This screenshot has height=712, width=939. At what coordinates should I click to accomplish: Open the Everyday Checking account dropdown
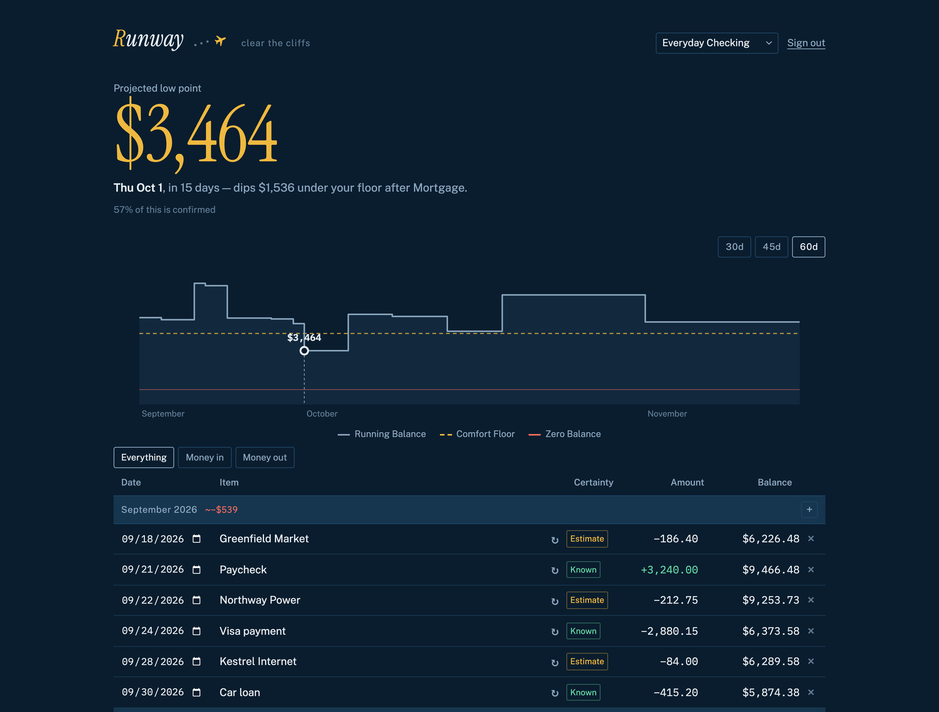coord(717,43)
